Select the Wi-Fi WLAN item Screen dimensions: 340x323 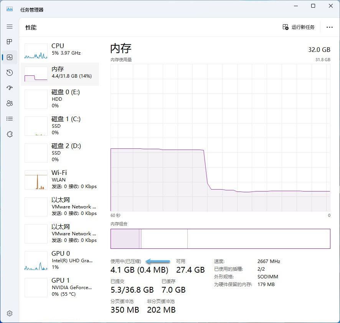(x=60, y=180)
